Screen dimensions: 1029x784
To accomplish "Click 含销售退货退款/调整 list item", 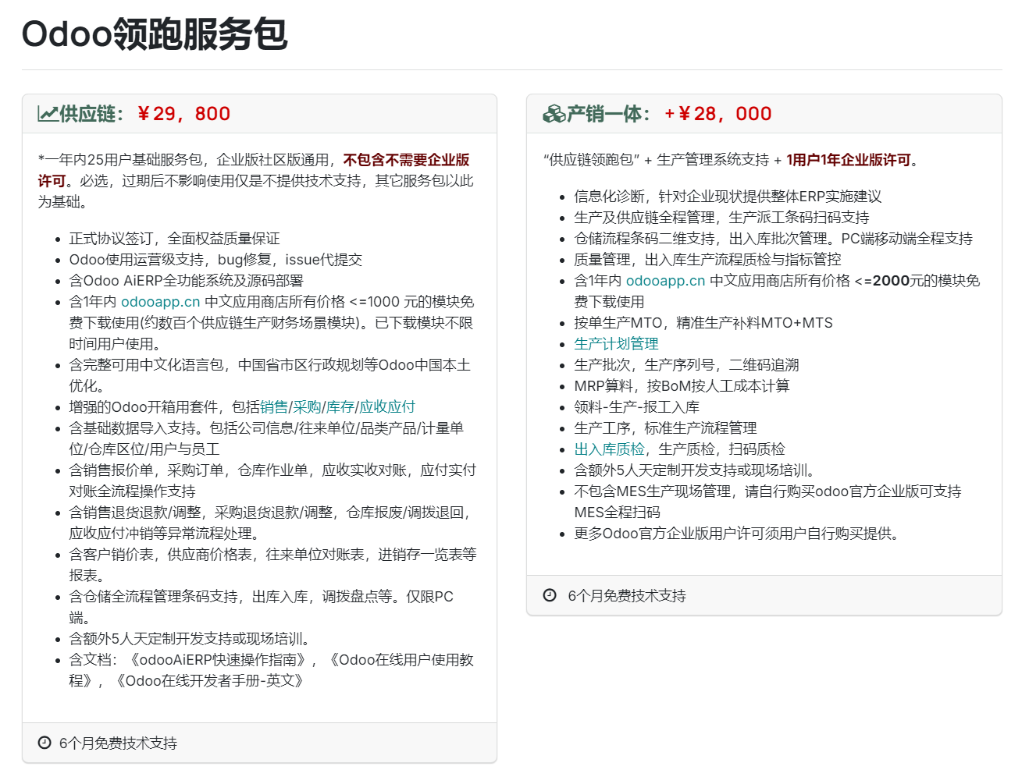I will coord(269,523).
